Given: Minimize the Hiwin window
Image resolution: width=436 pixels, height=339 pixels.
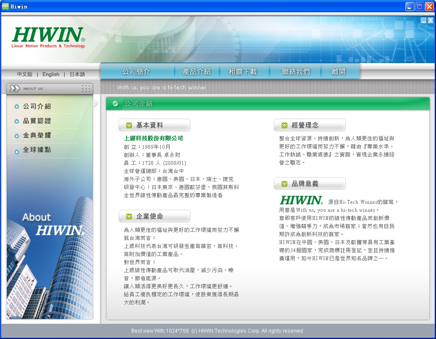Looking at the screenshot, I should [x=410, y=6].
